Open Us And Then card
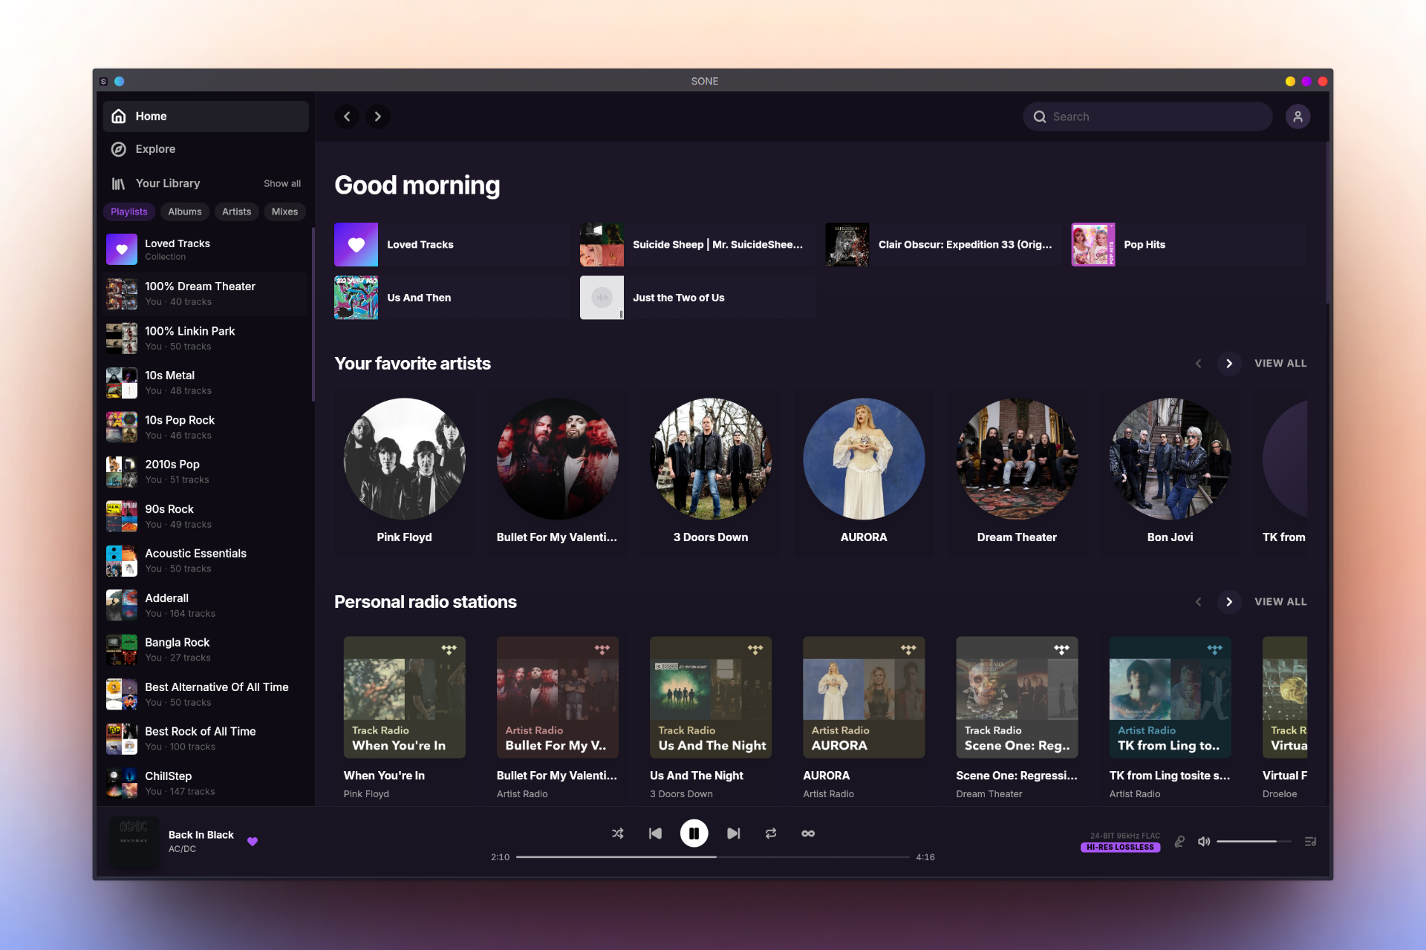 tap(452, 298)
